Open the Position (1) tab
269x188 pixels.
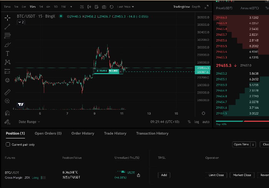coord(15,133)
